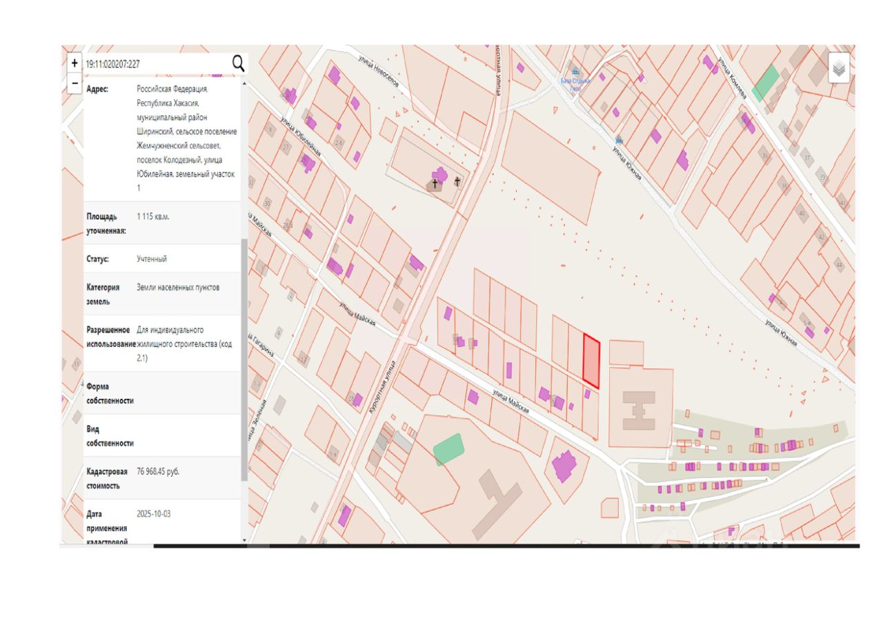The width and height of the screenshot is (883, 625).
Task: Click house number "39" on улица Комлева
Action: tap(822, 177)
